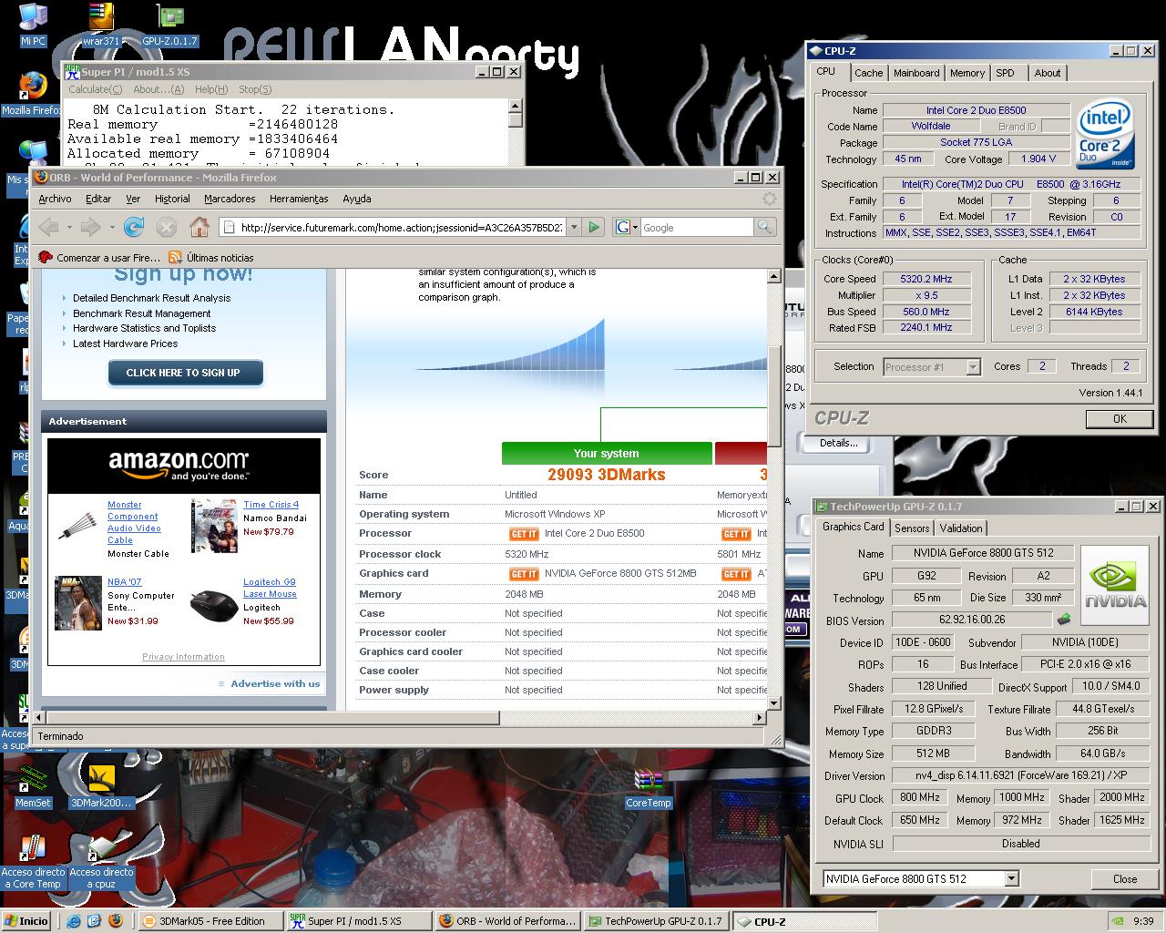Open the Logitech G9 Laser Mouse link
The height and width of the screenshot is (933, 1166).
(x=270, y=588)
